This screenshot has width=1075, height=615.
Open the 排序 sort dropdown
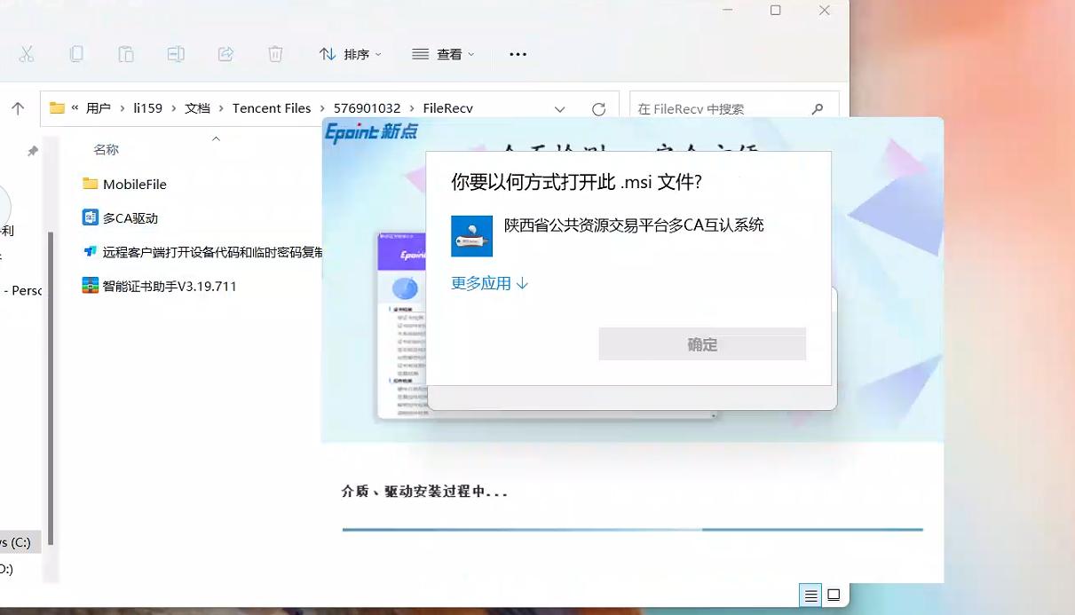point(350,54)
